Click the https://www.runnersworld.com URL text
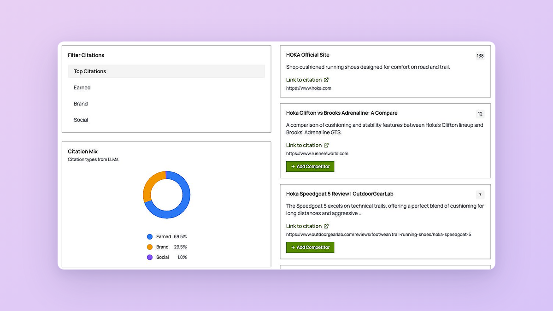553x311 pixels. point(317,153)
